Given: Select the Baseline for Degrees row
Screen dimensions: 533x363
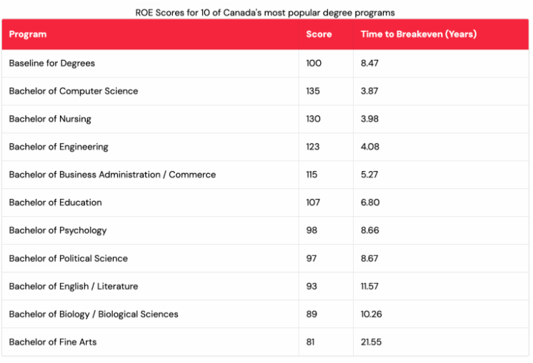Looking at the screenshot, I should (265, 63).
